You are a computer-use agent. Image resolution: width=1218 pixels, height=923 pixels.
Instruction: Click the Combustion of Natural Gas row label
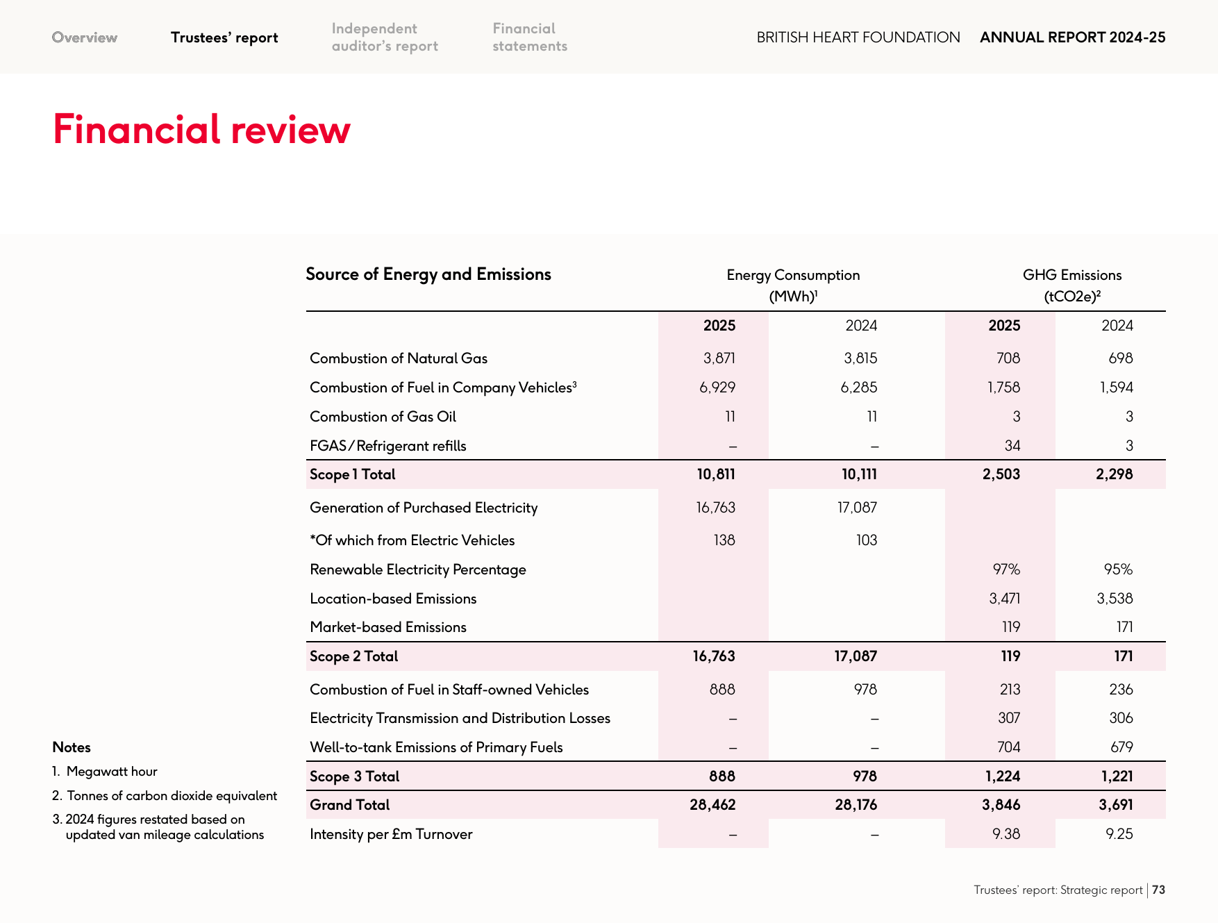[399, 358]
